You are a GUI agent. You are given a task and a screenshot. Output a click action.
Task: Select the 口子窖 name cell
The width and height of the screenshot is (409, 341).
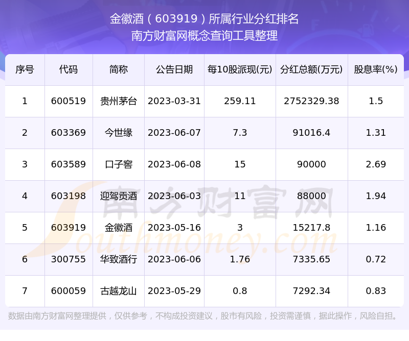click(119, 164)
